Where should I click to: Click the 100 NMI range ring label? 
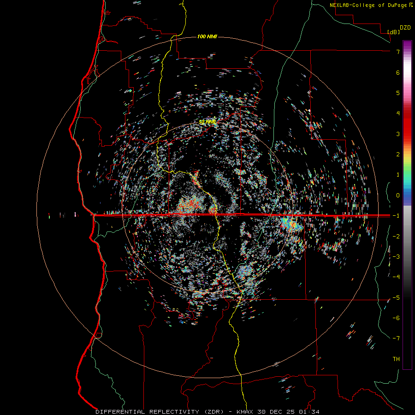click(x=207, y=36)
